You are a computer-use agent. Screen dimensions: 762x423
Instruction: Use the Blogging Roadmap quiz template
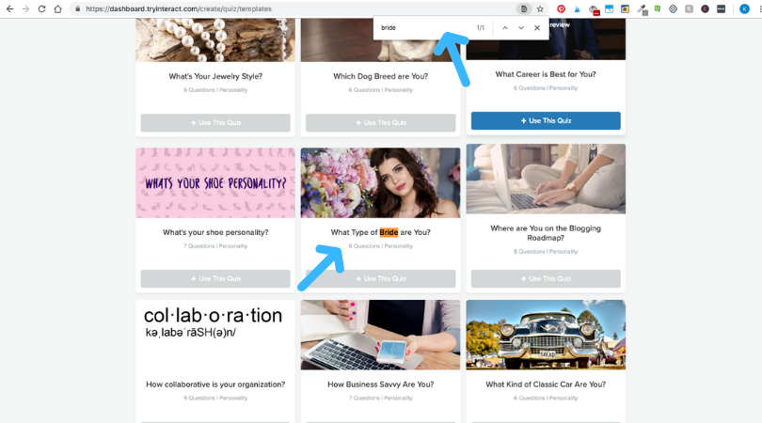coord(546,279)
